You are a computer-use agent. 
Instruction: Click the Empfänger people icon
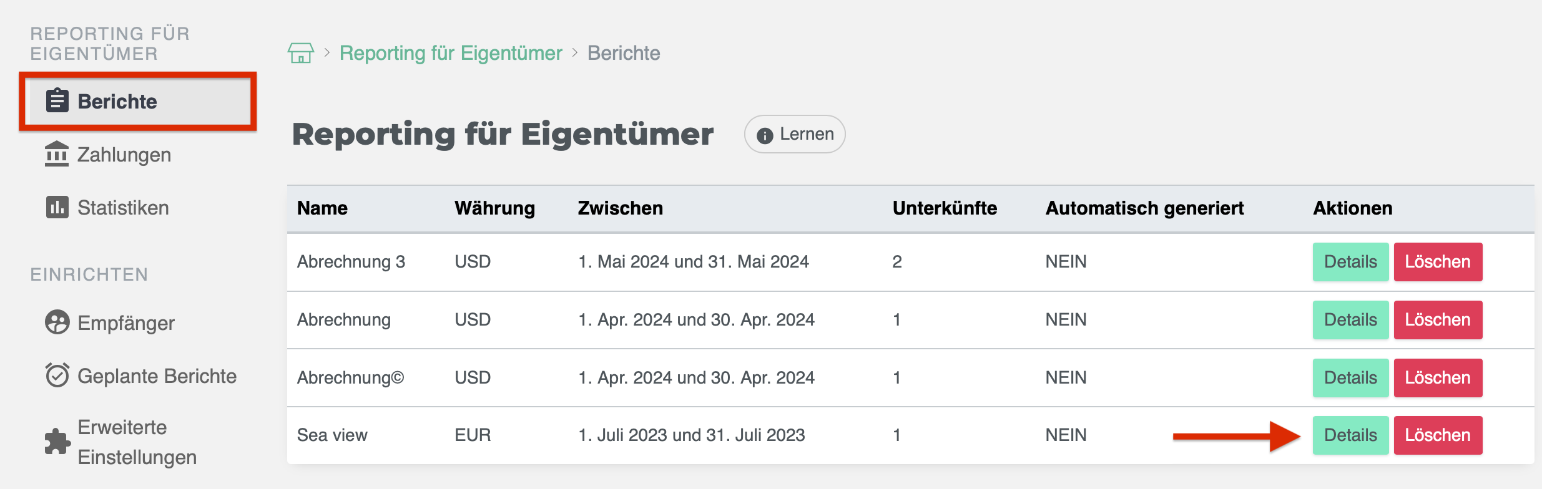pos(57,322)
